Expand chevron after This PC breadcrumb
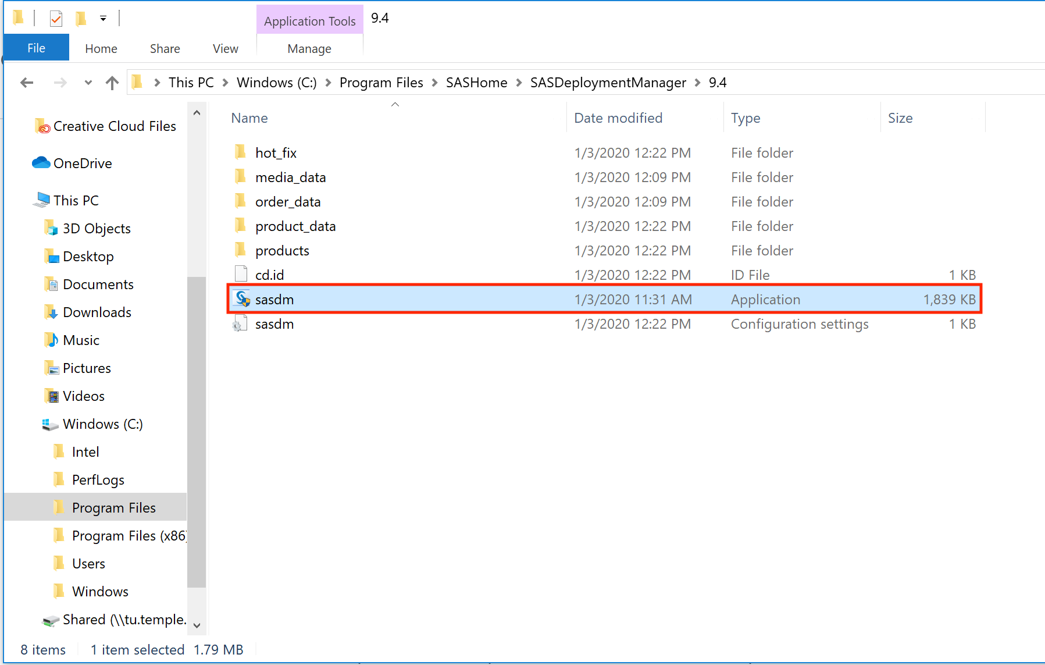 (225, 83)
